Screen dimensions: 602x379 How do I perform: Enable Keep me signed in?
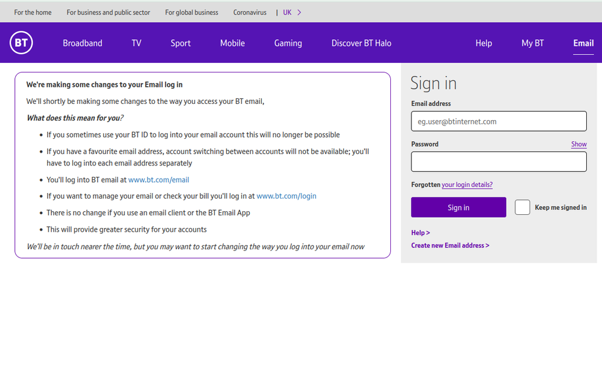(522, 207)
